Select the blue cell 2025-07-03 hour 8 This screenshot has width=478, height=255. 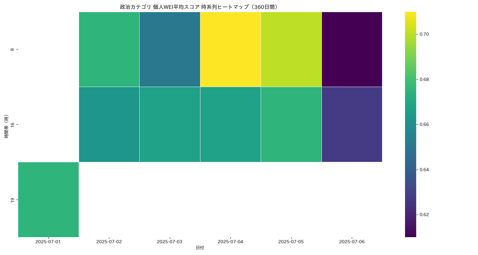click(x=170, y=49)
